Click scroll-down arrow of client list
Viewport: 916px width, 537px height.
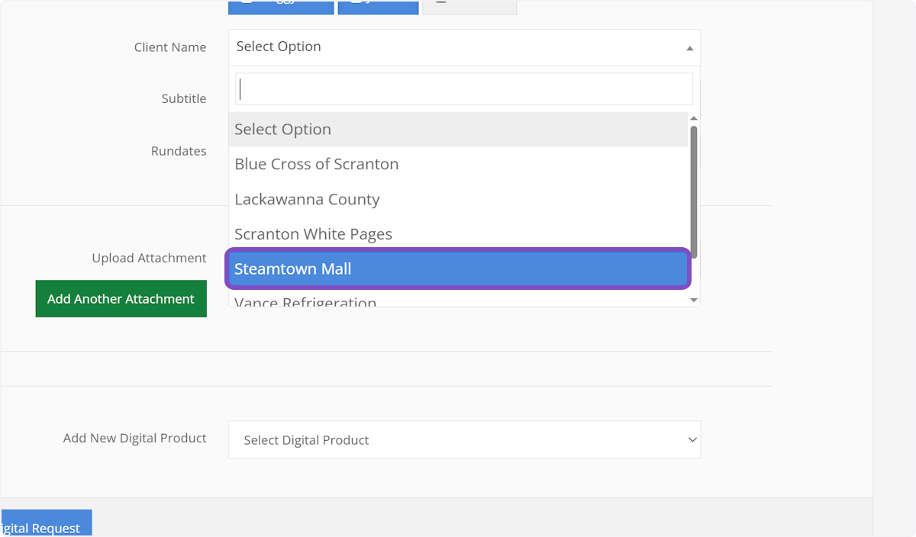tap(694, 301)
